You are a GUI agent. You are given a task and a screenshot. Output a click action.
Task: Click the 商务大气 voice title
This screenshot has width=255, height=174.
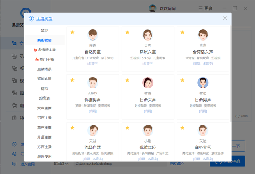203,147
